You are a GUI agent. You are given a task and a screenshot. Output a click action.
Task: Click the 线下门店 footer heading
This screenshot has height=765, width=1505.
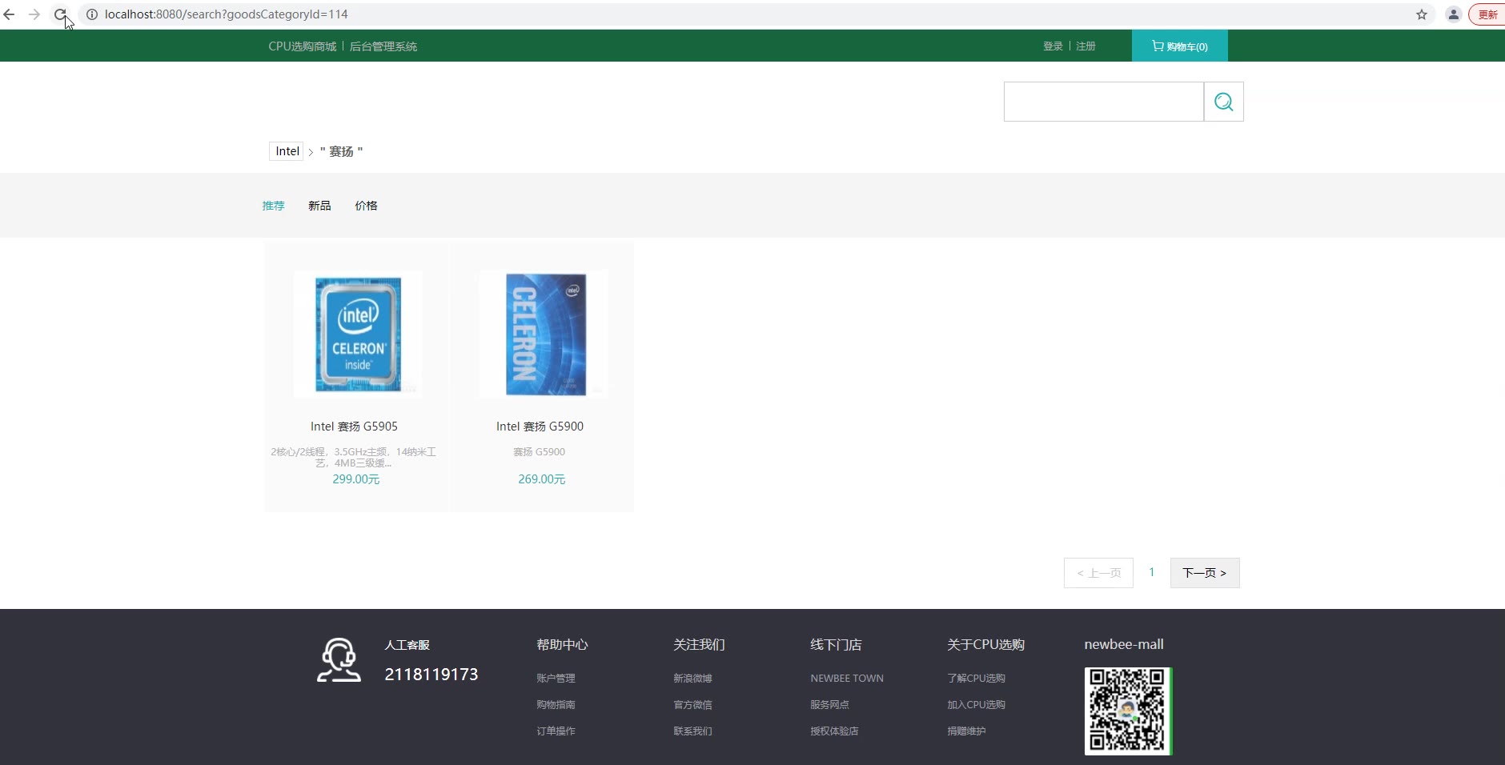click(836, 644)
